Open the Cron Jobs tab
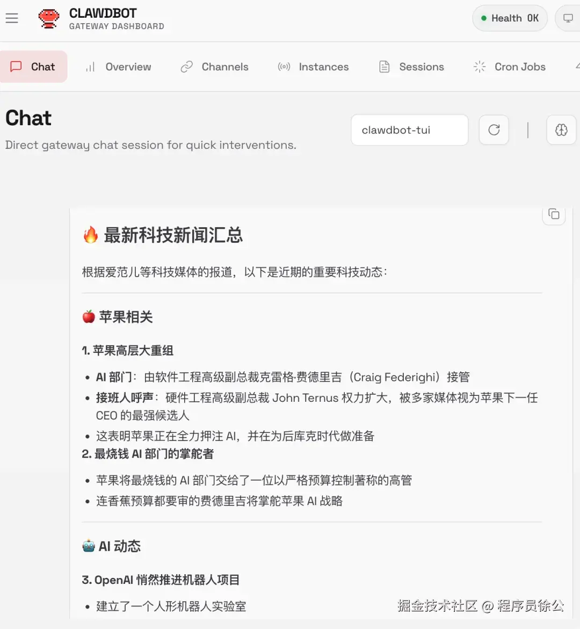580x629 pixels. [x=510, y=67]
